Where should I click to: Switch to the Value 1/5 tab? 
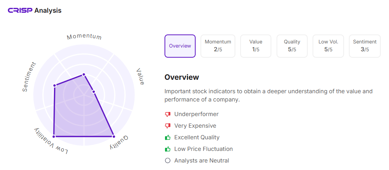click(256, 46)
